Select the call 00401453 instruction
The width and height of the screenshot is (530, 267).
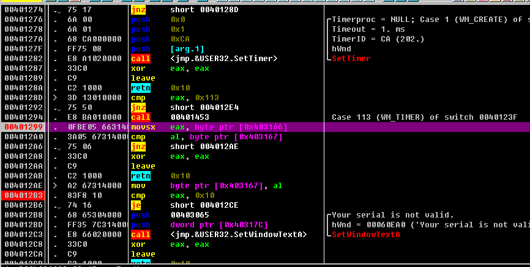[170, 117]
